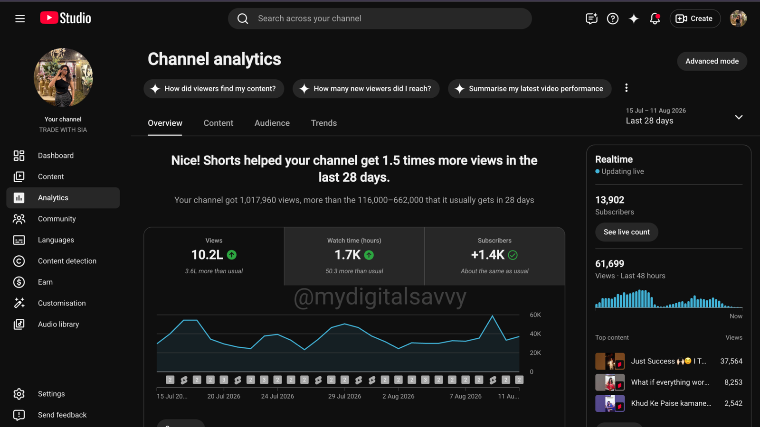Click the Settings gear icon
Viewport: 760px width, 427px height.
(19, 394)
